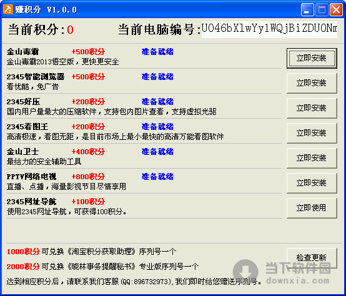Viewport: 346px width, 296px height.
Task: Click the 2345智能浏览器 title
Action: point(36,77)
